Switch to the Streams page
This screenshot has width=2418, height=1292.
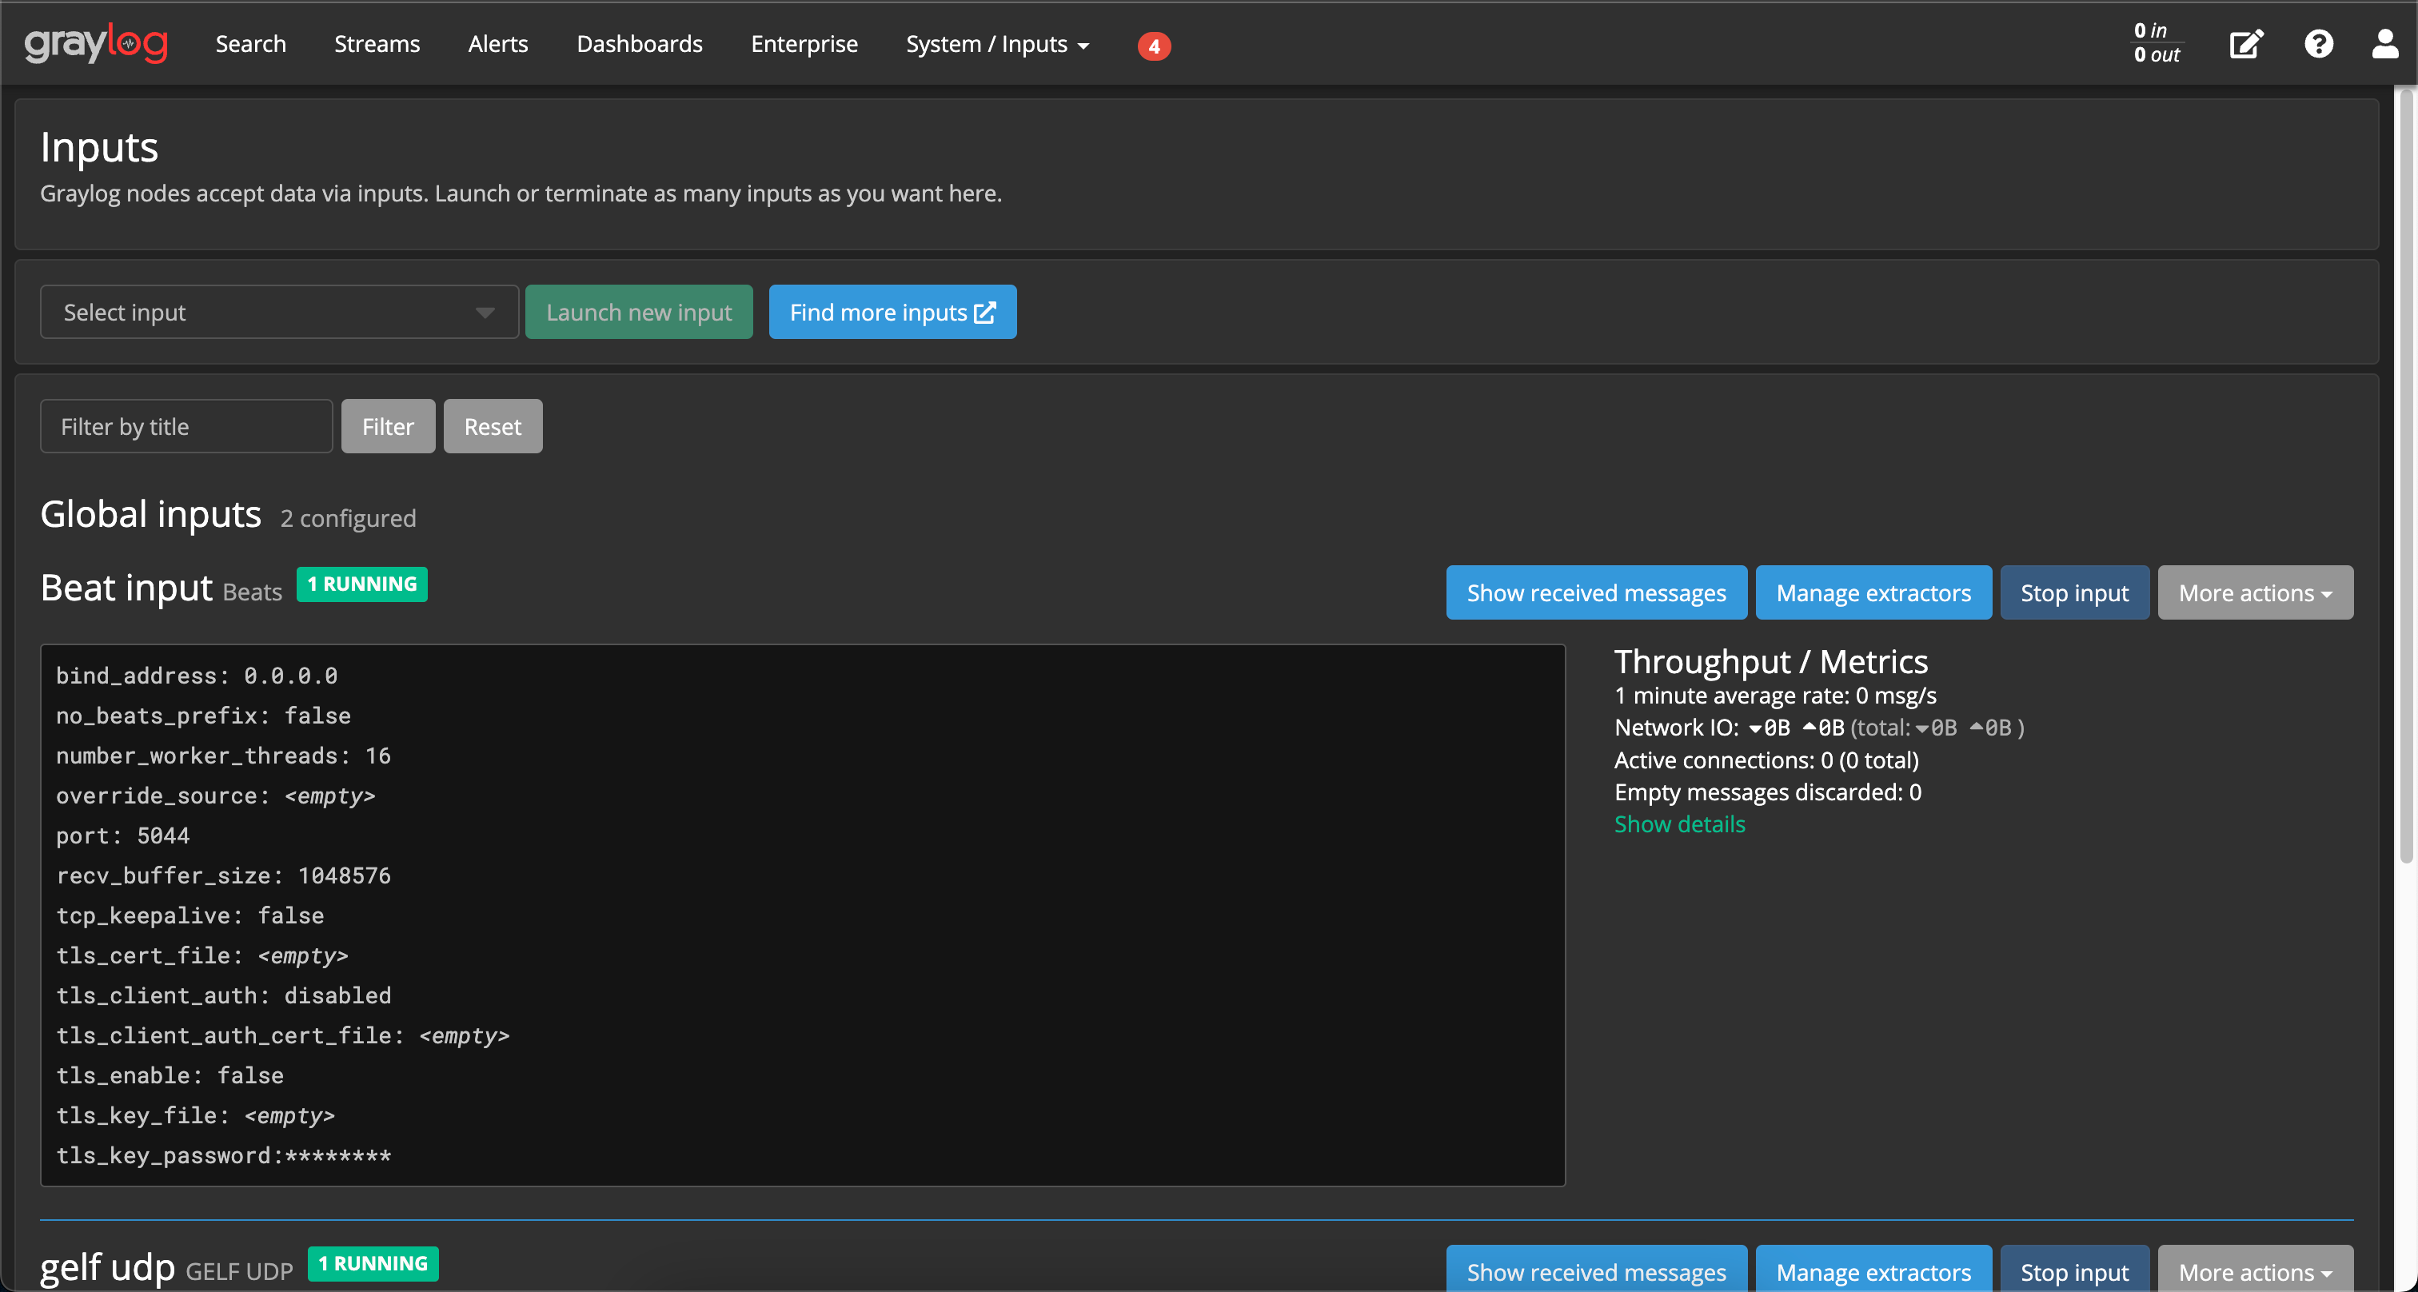(x=377, y=43)
